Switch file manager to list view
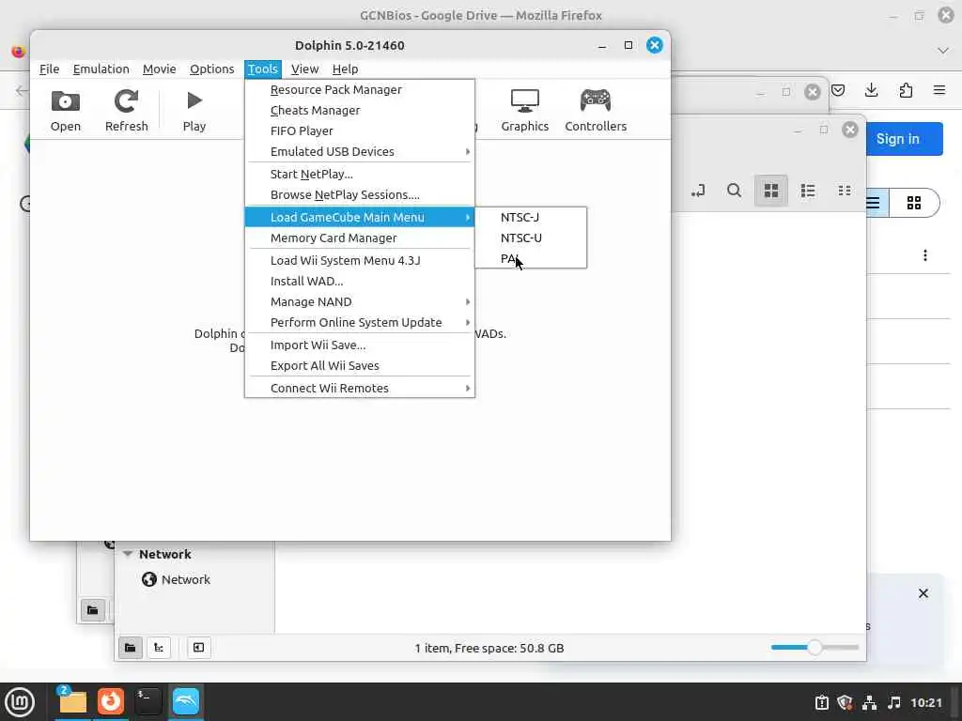This screenshot has width=962, height=721. (x=808, y=191)
